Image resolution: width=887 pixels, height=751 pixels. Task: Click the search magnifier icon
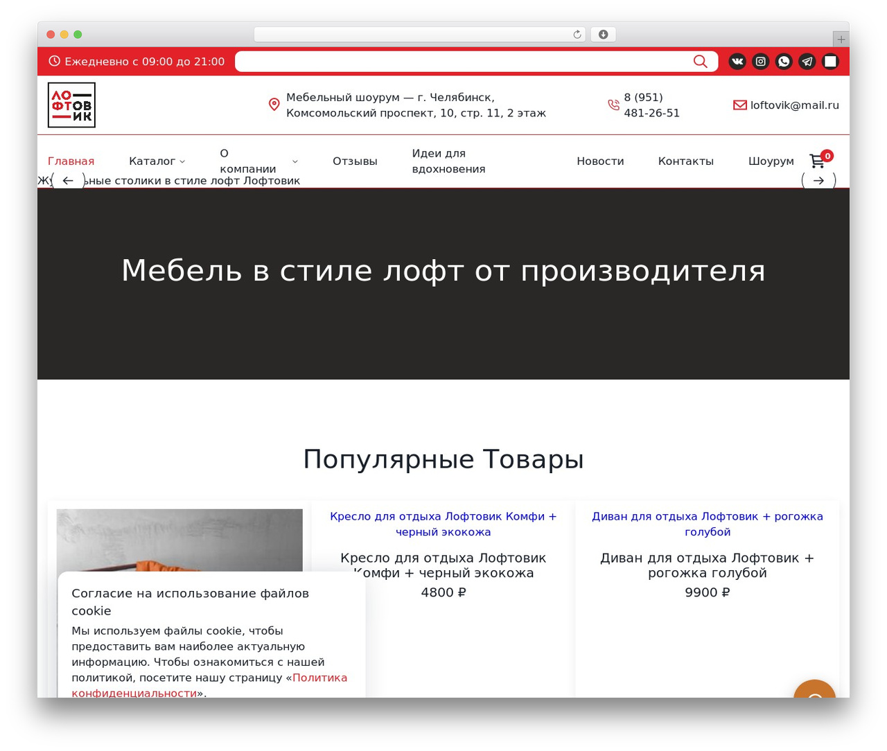(x=701, y=62)
